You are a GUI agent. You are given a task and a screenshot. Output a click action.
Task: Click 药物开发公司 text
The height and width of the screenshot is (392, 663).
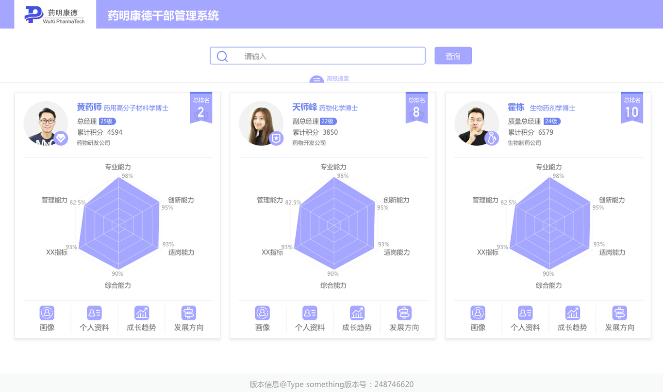(x=309, y=143)
